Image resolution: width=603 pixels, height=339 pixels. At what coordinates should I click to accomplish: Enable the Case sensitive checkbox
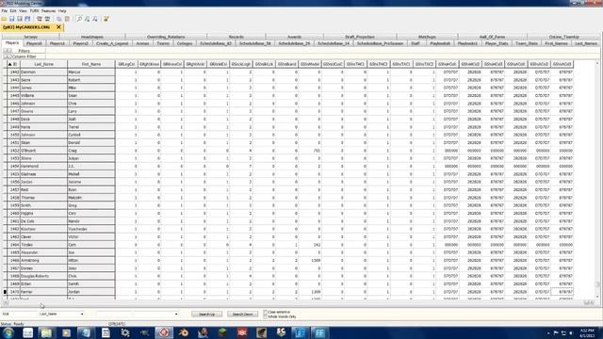(266, 312)
